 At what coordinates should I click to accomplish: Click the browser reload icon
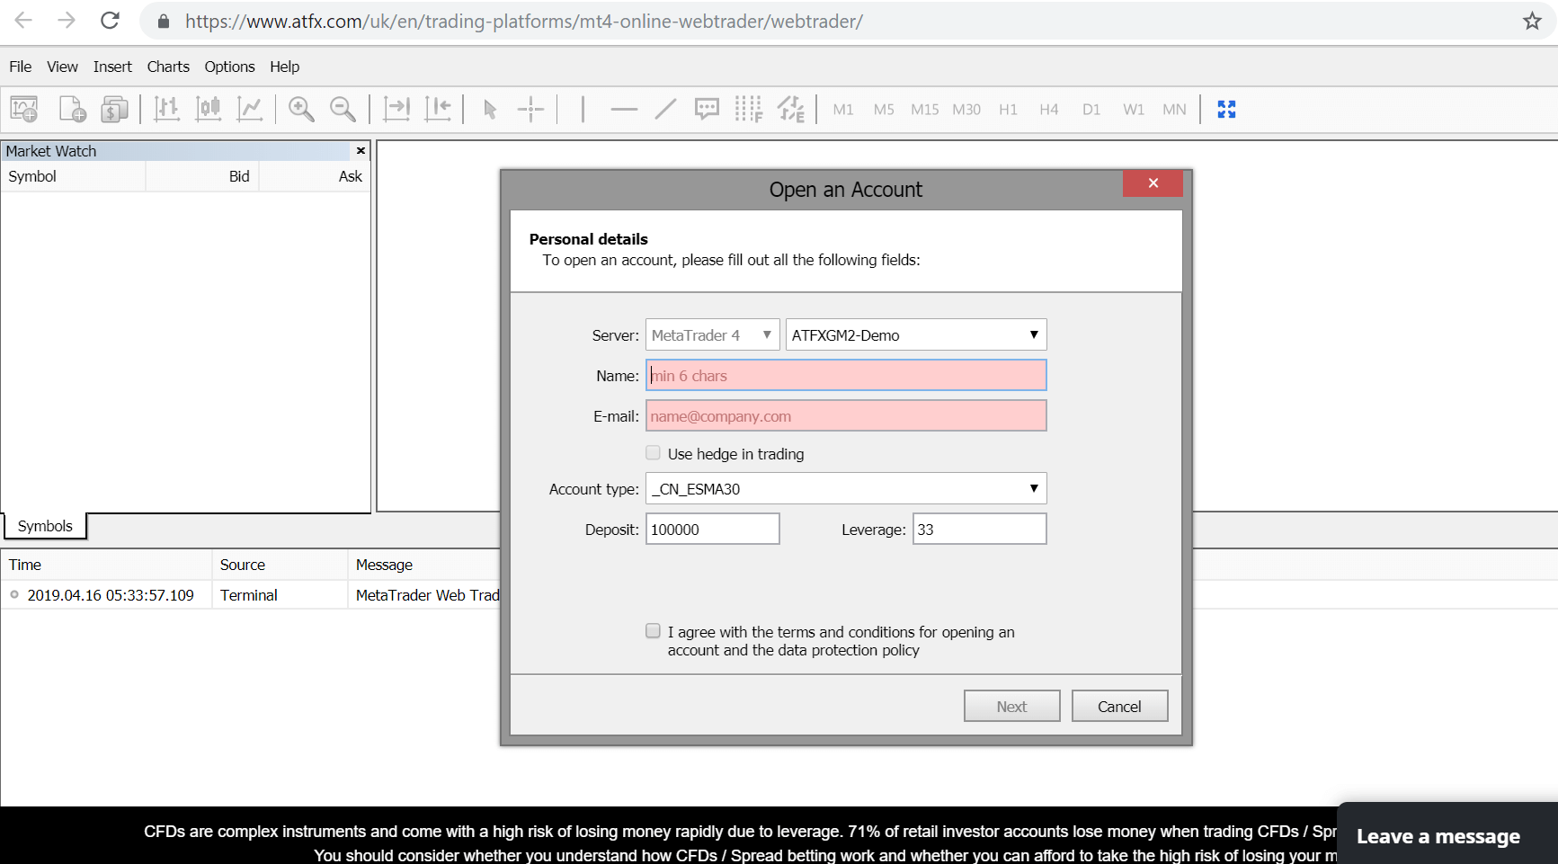coord(110,21)
